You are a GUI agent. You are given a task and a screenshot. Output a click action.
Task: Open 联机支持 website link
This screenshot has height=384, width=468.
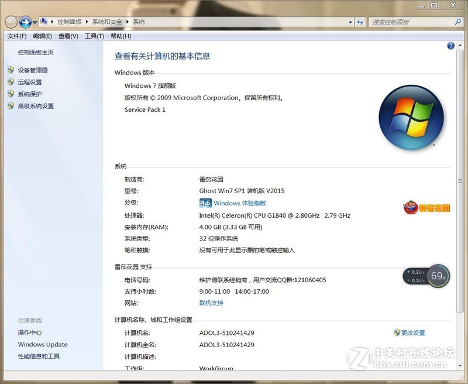click(211, 303)
